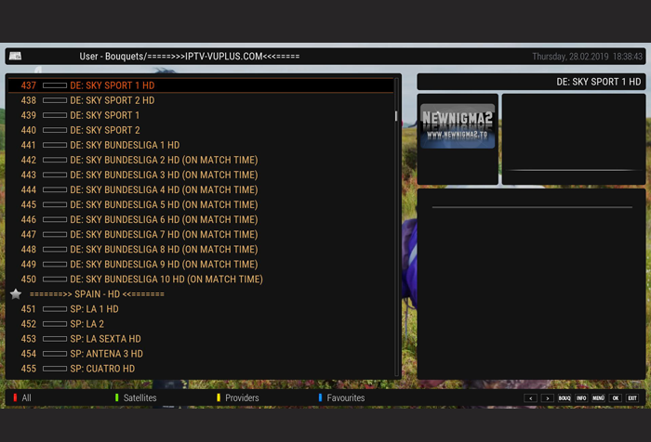Click the MENU key icon
This screenshot has width=651, height=442.
[x=598, y=398]
